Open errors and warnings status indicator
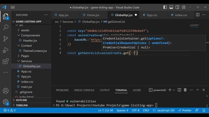209x117 pixels. click(9, 110)
